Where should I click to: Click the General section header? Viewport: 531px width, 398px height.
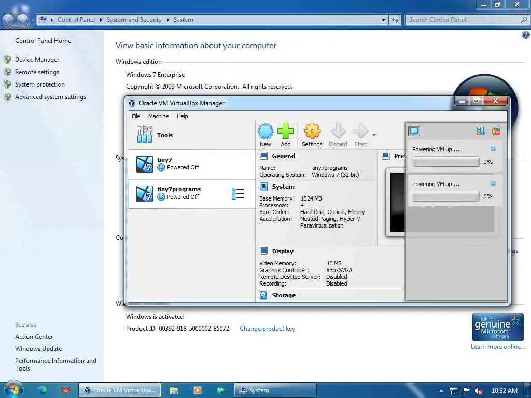tap(284, 156)
